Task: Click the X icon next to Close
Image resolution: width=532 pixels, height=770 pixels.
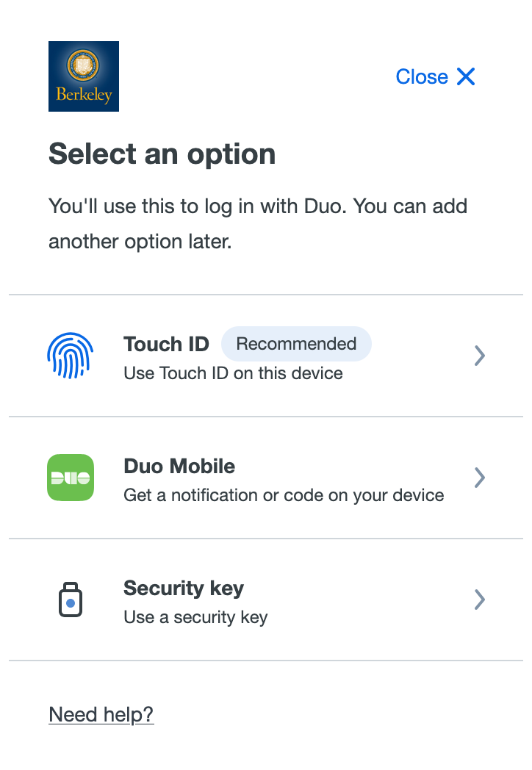Action: [466, 76]
